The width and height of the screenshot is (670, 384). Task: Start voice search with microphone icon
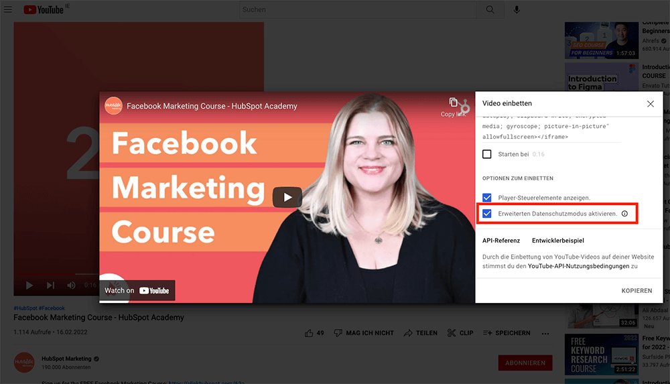click(x=517, y=9)
